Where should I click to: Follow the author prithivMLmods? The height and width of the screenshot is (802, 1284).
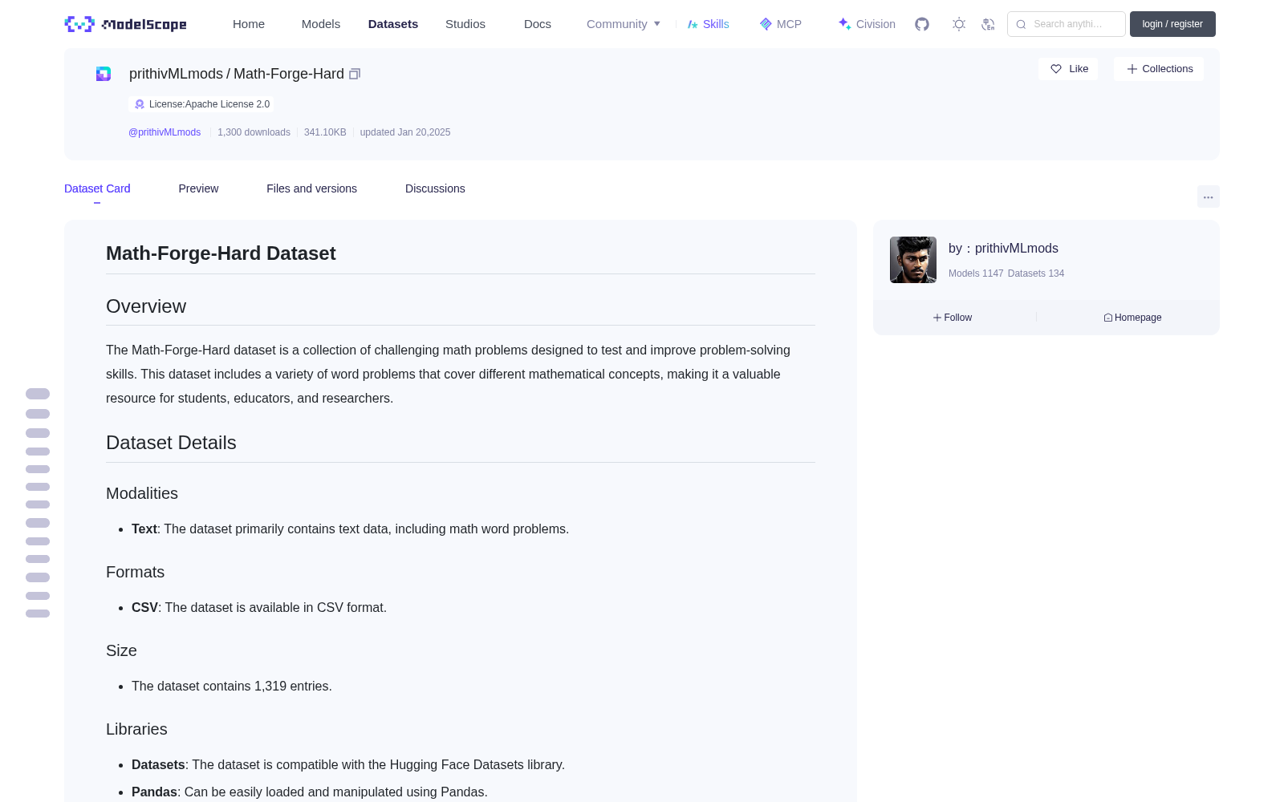point(953,318)
